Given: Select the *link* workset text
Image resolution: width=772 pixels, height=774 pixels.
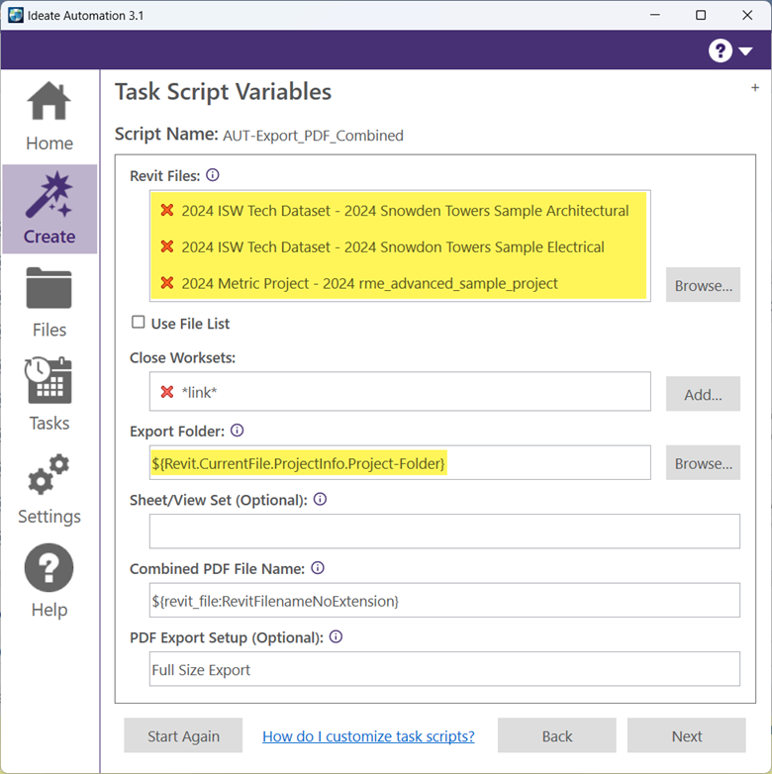Looking at the screenshot, I should pos(199,392).
